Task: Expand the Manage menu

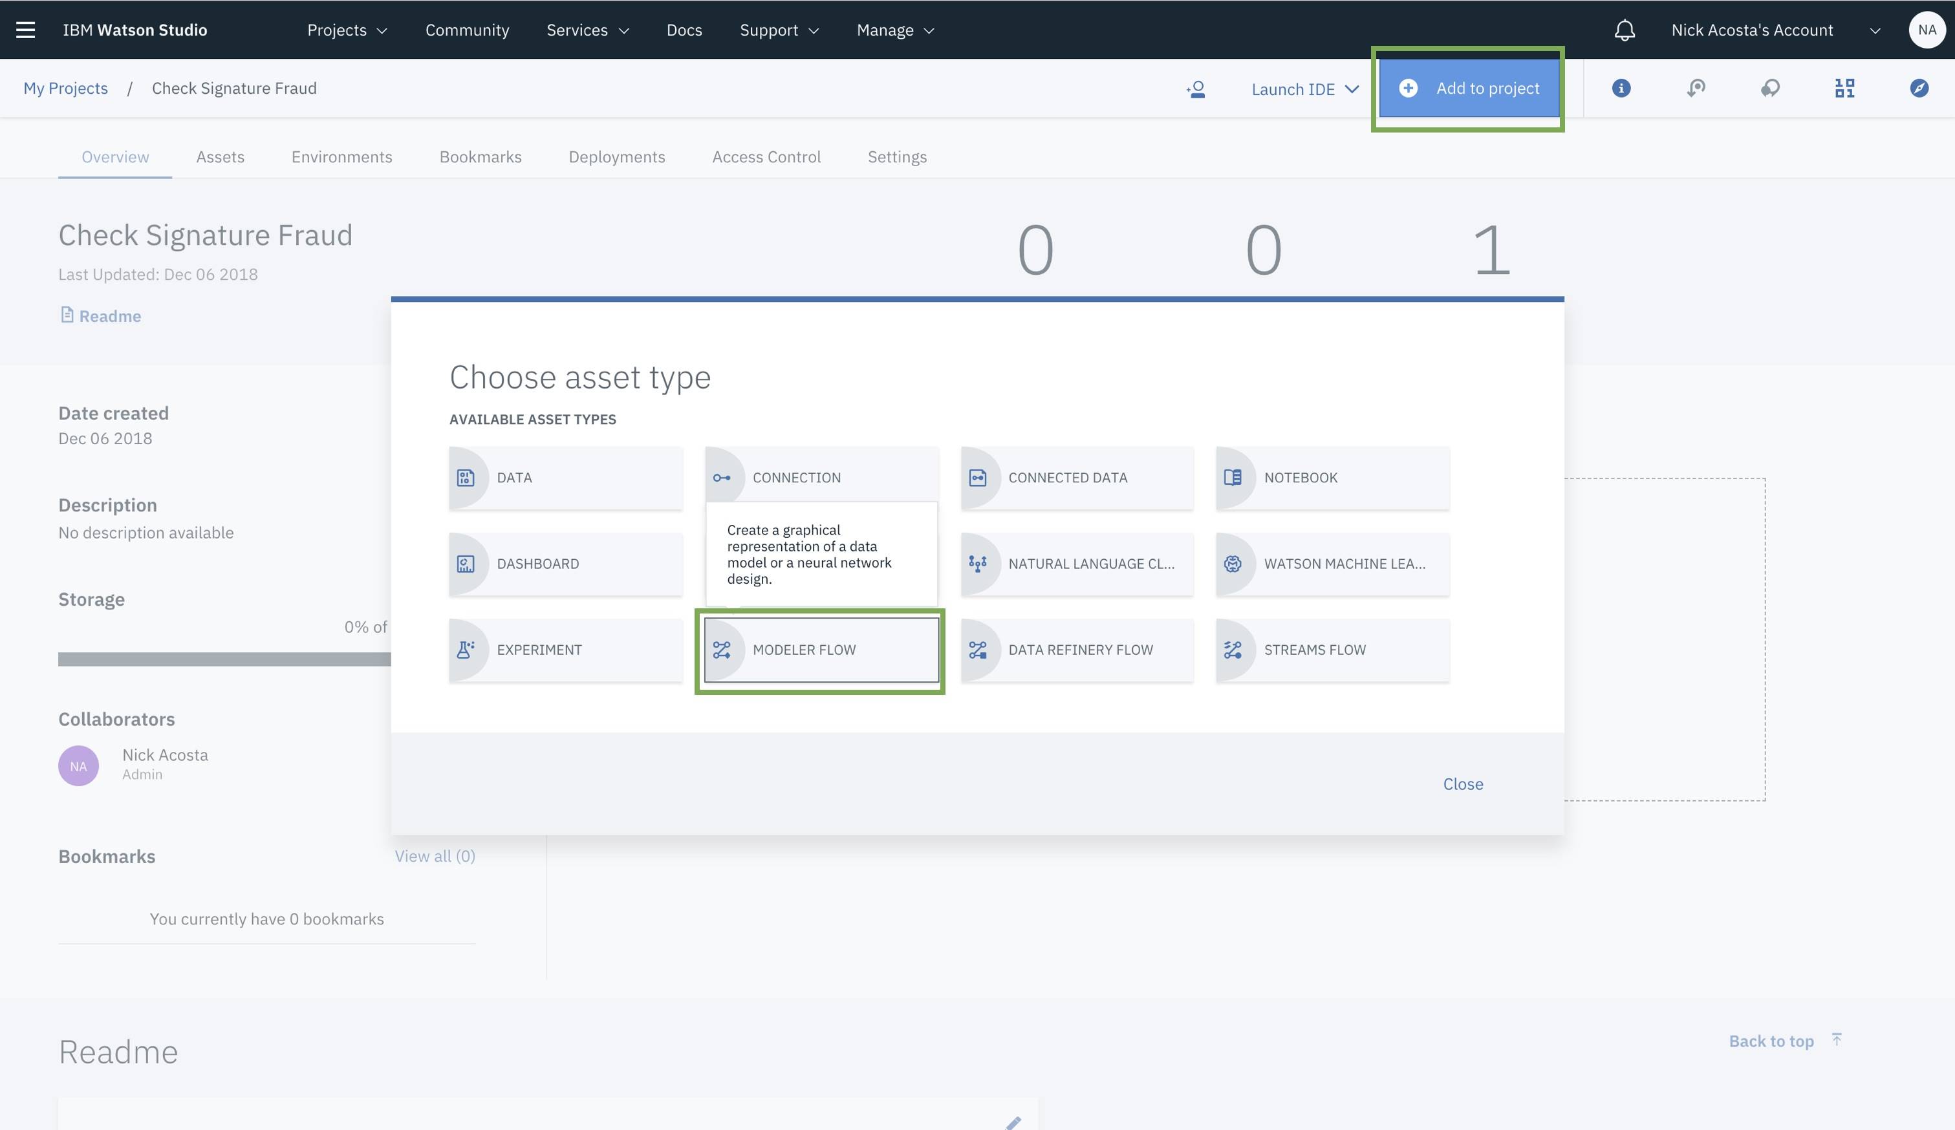Action: [x=895, y=30]
